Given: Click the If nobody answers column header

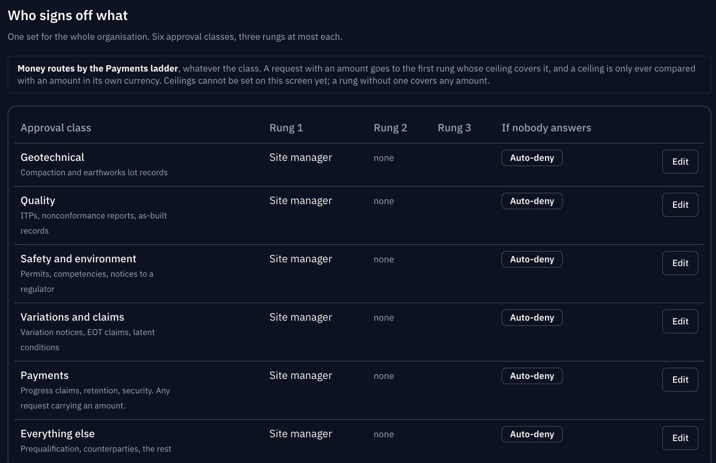Looking at the screenshot, I should (546, 128).
